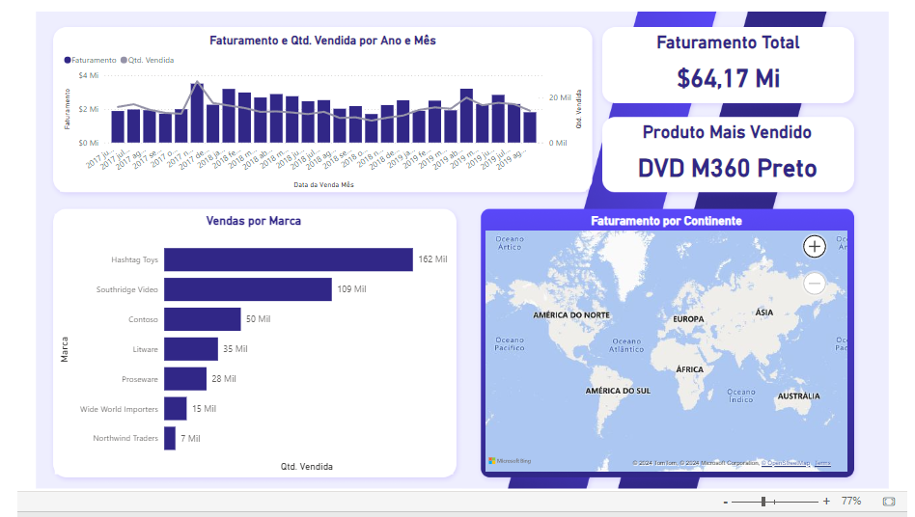Select the Hashtag Toys bar
The image size is (915, 517).
[288, 259]
